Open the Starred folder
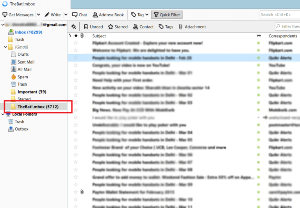This screenshot has height=208, width=300. tap(24, 99)
